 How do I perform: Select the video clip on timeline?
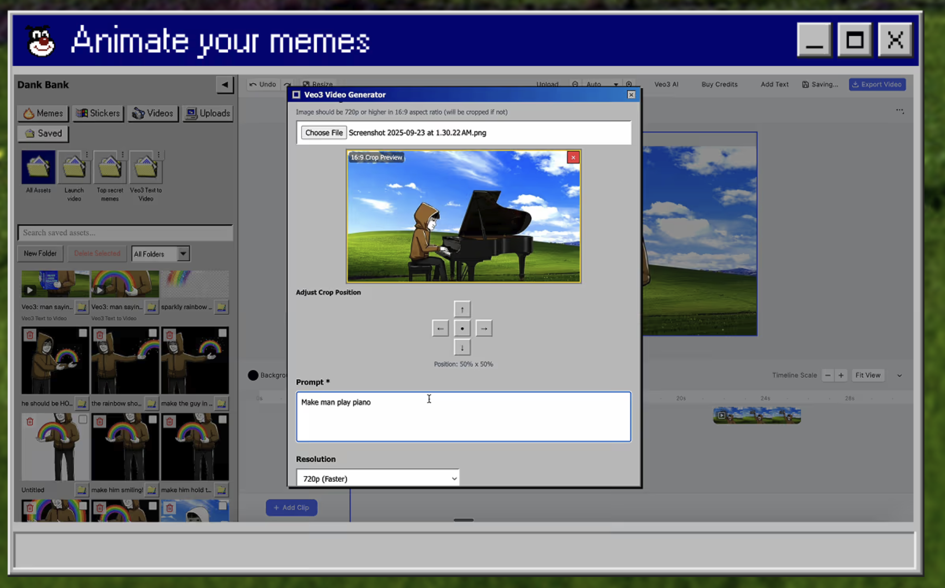757,415
